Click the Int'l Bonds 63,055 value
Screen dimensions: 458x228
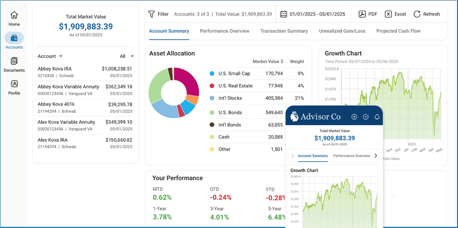276,125
